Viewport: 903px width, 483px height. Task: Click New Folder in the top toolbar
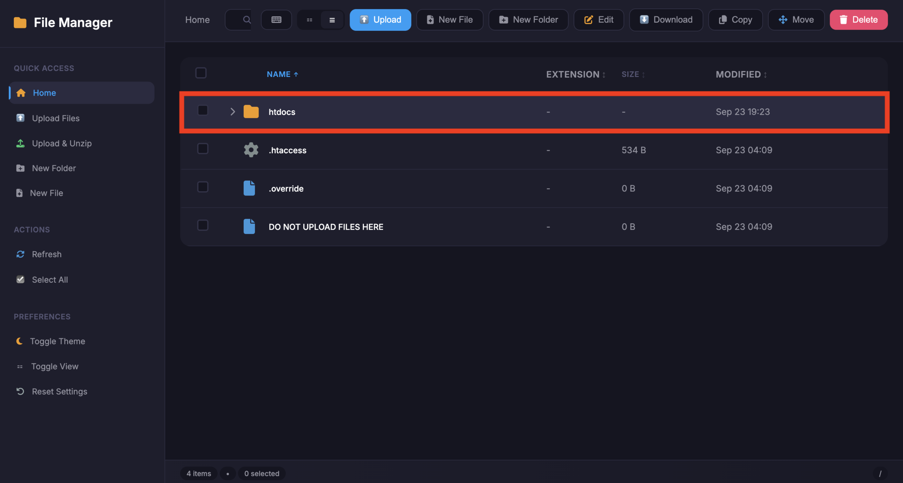[x=528, y=20]
